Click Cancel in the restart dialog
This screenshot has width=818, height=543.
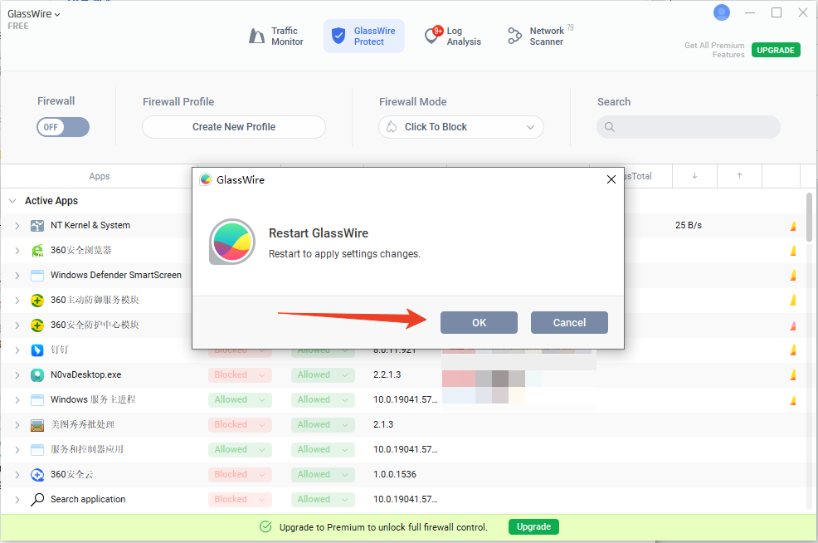(x=569, y=323)
